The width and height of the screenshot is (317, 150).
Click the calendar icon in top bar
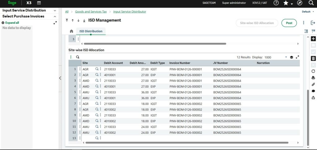(x=39, y=3)
